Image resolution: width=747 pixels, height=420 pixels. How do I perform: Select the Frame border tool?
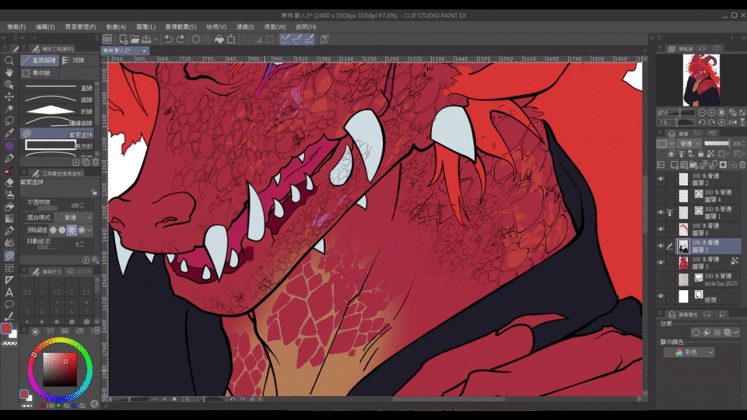[x=9, y=268]
